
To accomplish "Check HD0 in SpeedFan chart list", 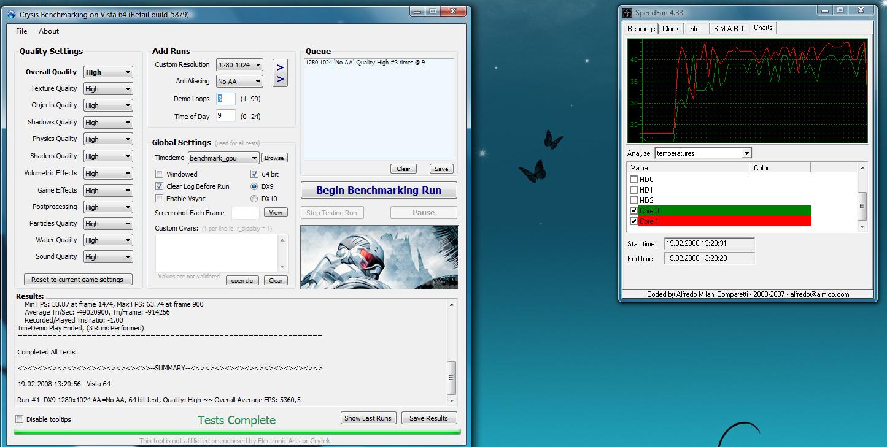I will pyautogui.click(x=634, y=180).
